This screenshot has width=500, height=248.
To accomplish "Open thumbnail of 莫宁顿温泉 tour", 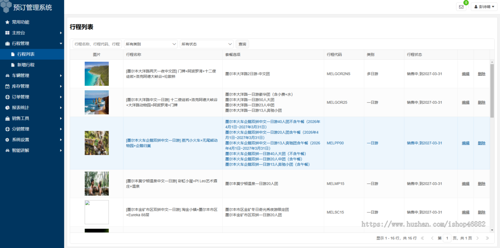I will [x=97, y=183].
